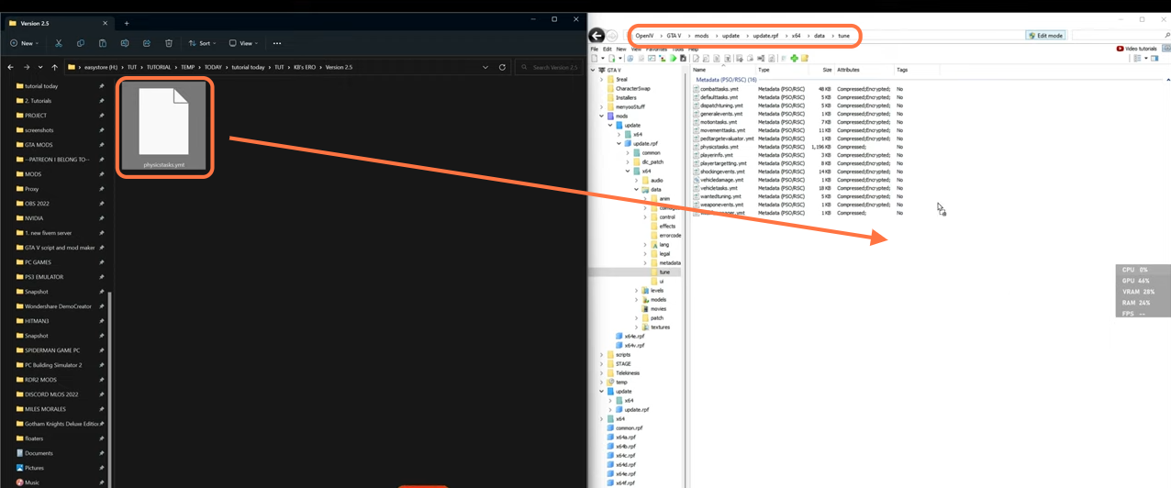Select common.rpf in the OpenIV tree
Image resolution: width=1171 pixels, height=488 pixels.
624,428
